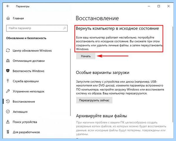Image resolution: width=176 pixels, height=141 pixels.
Task: Maximize the Параметры window
Action: click(x=159, y=6)
